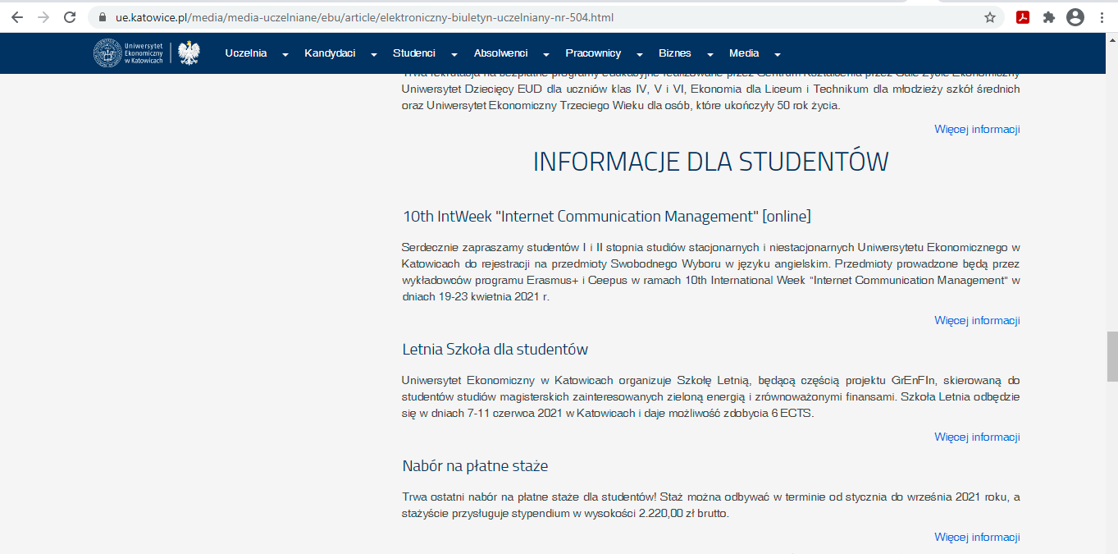Open Więcej informacji for Letnia Szkoła dla studentów
The image size is (1118, 554).
point(977,437)
